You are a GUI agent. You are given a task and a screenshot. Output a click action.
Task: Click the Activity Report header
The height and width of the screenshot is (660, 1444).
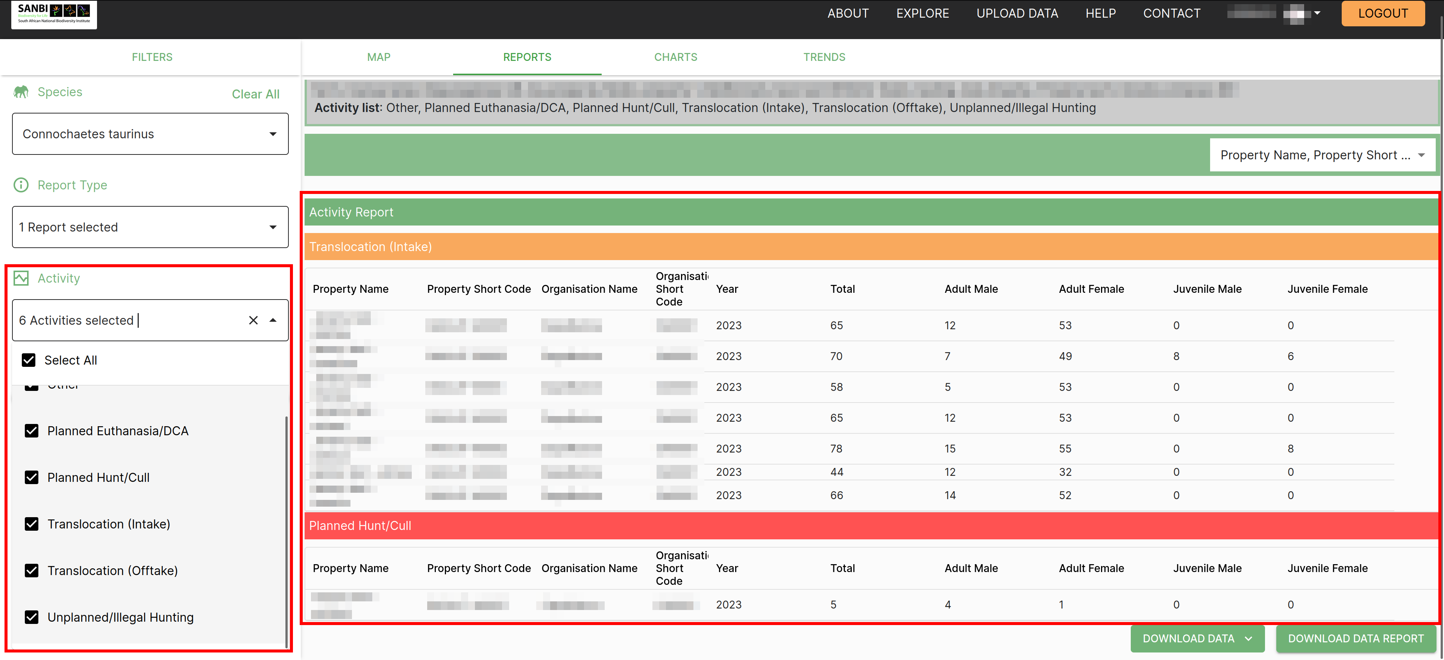click(x=872, y=212)
